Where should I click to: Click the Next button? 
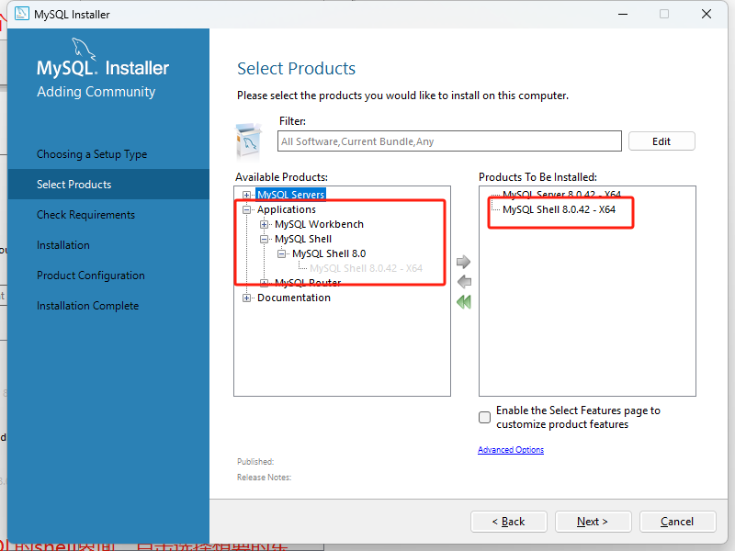tap(593, 522)
